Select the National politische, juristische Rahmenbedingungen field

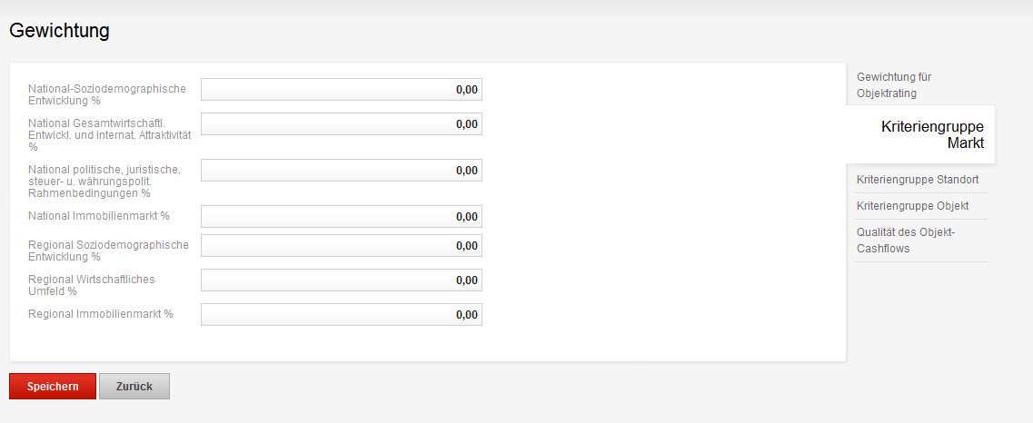341,171
